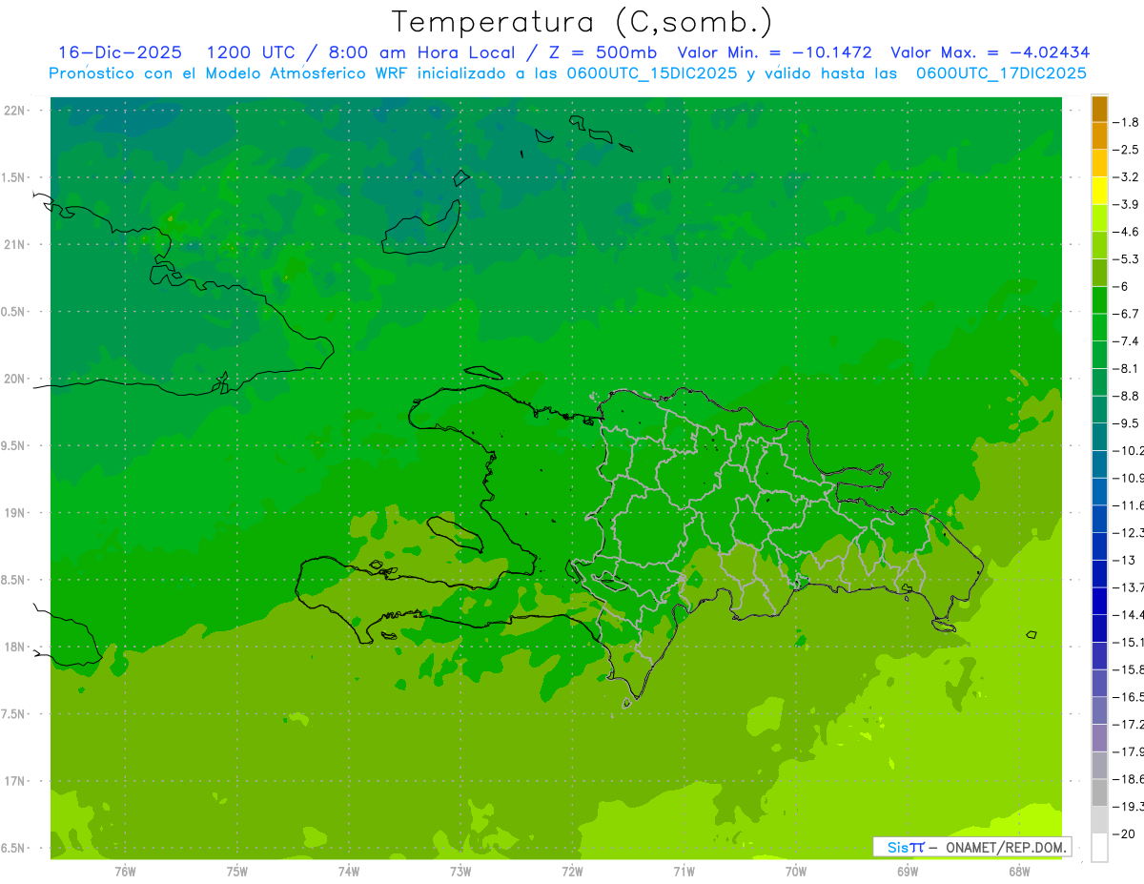
Task: Click the "17N" latitude label
Action: click(13, 781)
